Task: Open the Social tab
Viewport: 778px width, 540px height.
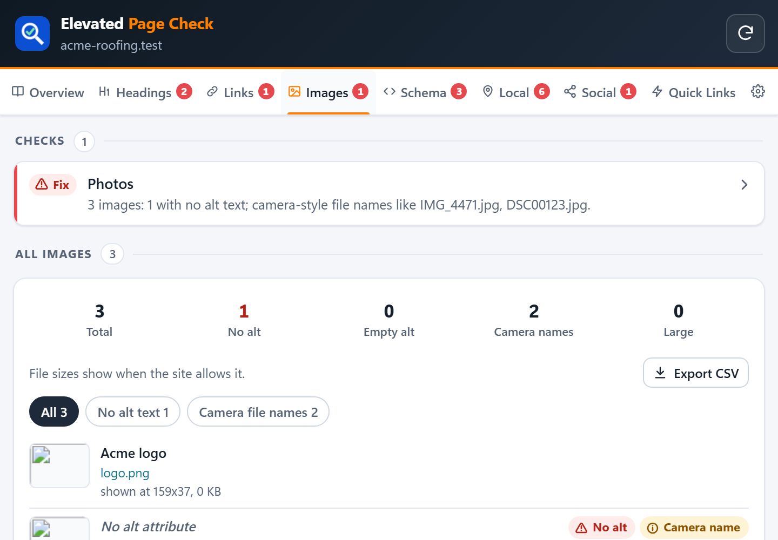Action: (x=600, y=92)
